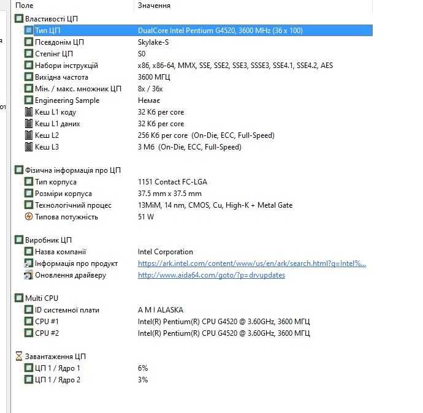Viewport: 423px width, 413px height.
Task: Click the package size 37.5 mm x 37.5 mm
Action: click(x=169, y=194)
